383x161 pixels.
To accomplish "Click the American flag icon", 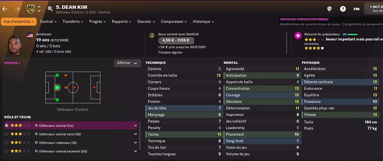I will click(30, 36).
